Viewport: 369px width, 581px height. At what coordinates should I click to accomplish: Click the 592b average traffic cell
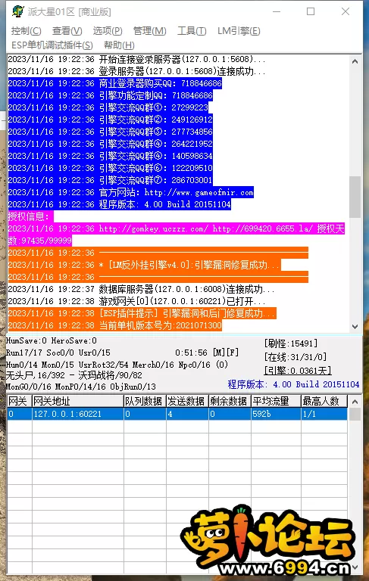coord(276,414)
